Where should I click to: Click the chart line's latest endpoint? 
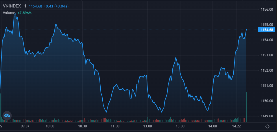click(x=246, y=29)
